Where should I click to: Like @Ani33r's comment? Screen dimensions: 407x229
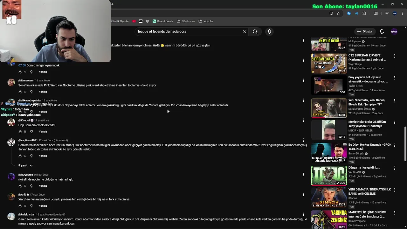click(x=20, y=206)
